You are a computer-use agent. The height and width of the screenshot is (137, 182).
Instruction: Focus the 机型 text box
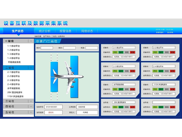pyautogui.click(x=92, y=48)
